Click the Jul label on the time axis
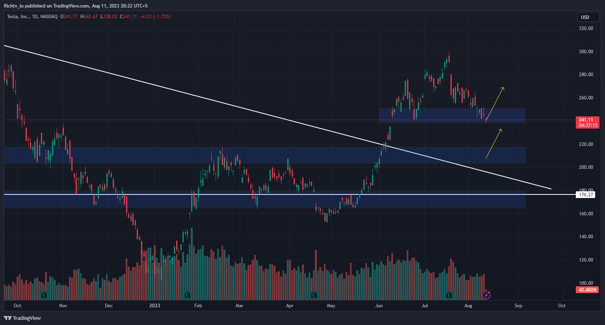This screenshot has width=605, height=325. click(425, 306)
